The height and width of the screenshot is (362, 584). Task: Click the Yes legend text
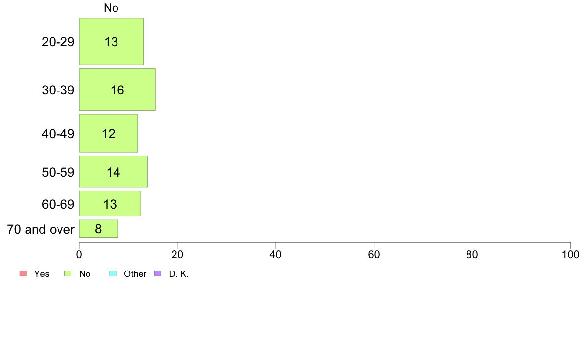(x=42, y=274)
